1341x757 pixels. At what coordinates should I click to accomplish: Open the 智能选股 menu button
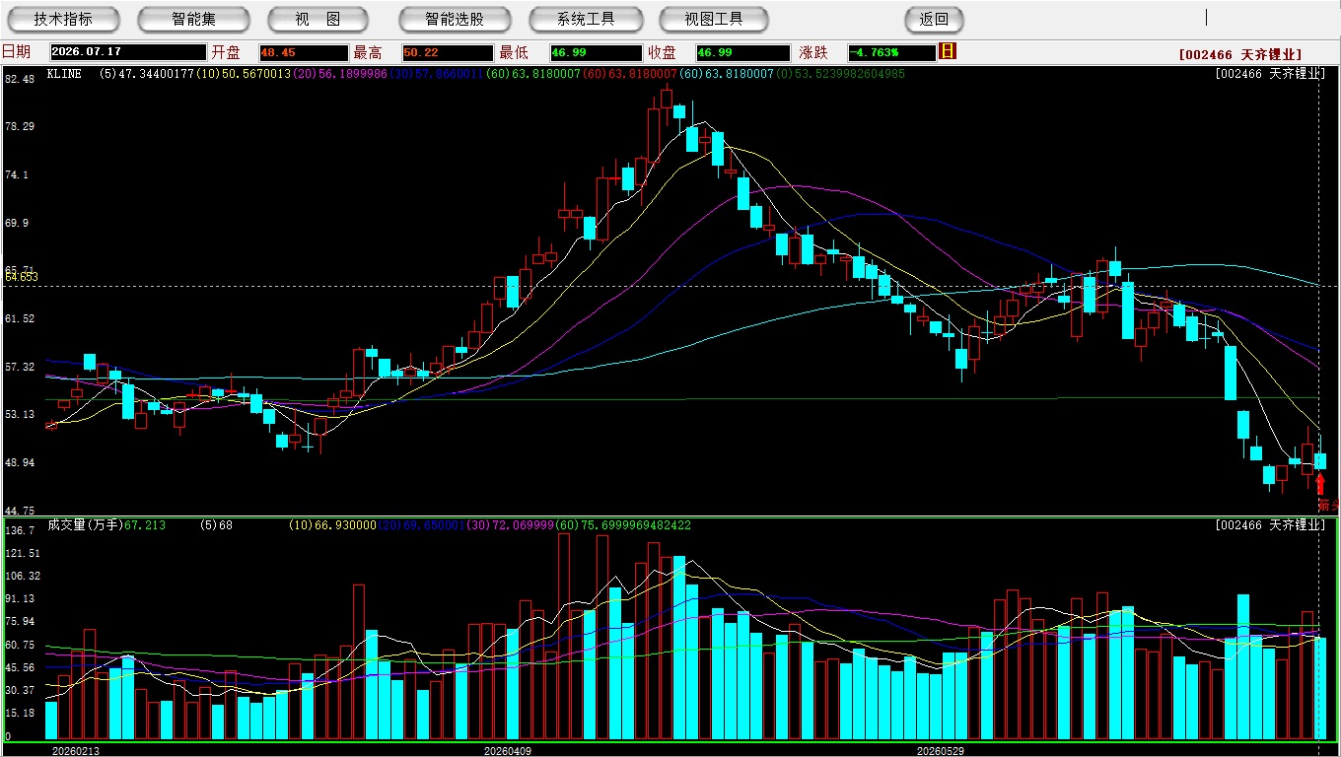pyautogui.click(x=455, y=20)
